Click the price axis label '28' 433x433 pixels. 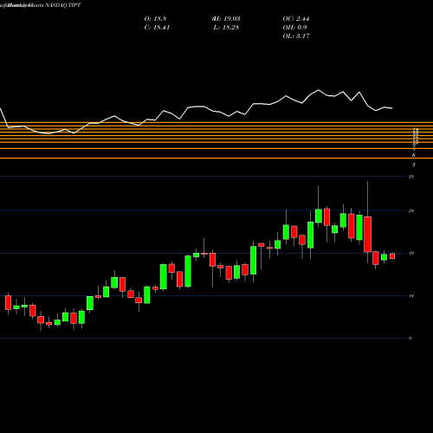411,177
